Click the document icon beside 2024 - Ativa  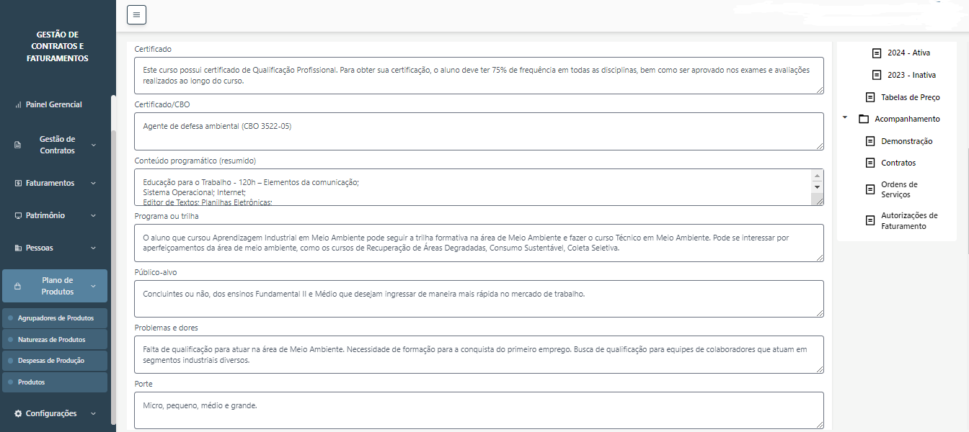[877, 53]
